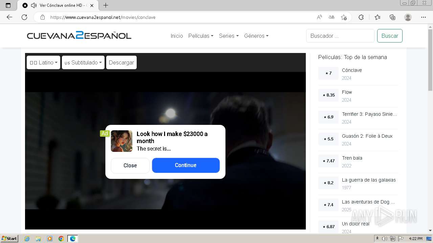Open the translate page icon
Image resolution: width=433 pixels, height=243 pixels.
coord(332,17)
